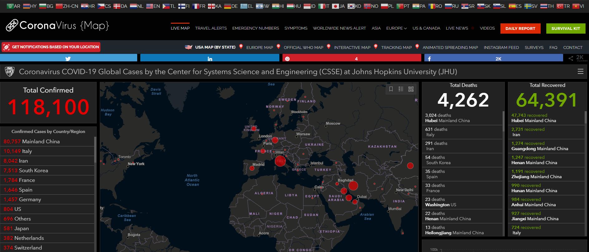Go to the Surveys page

click(x=534, y=47)
